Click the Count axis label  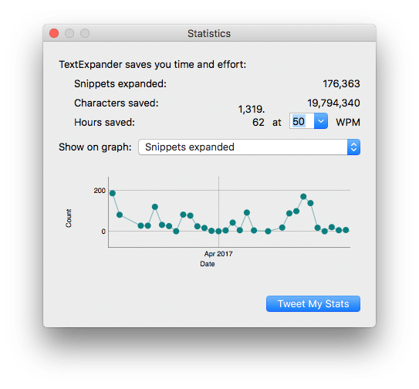point(69,218)
